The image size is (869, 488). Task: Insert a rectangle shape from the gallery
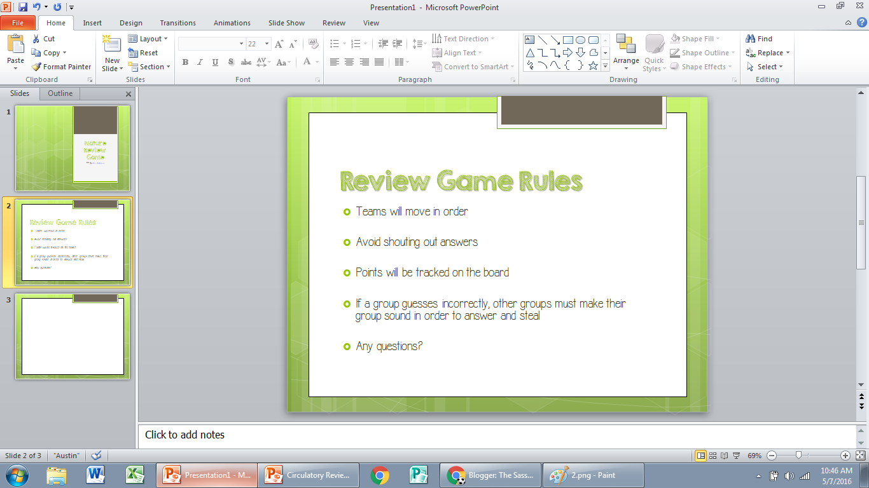pyautogui.click(x=567, y=39)
